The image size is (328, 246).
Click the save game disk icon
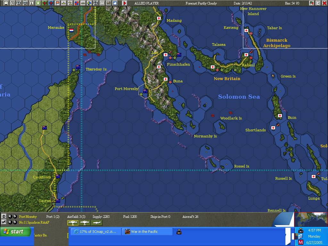pos(6,3)
